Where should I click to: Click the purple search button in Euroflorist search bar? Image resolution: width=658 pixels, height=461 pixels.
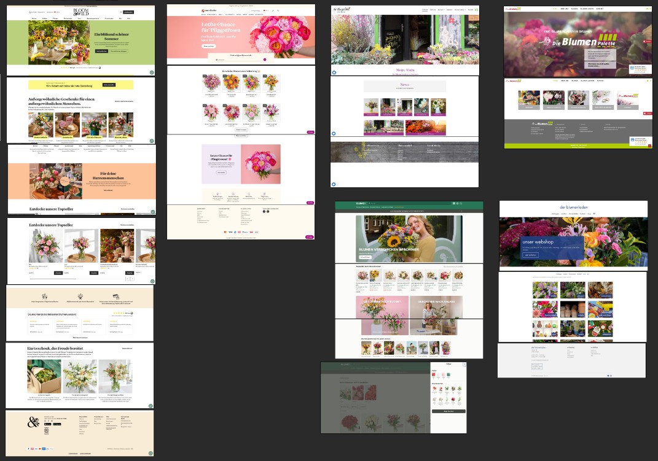pos(265,60)
